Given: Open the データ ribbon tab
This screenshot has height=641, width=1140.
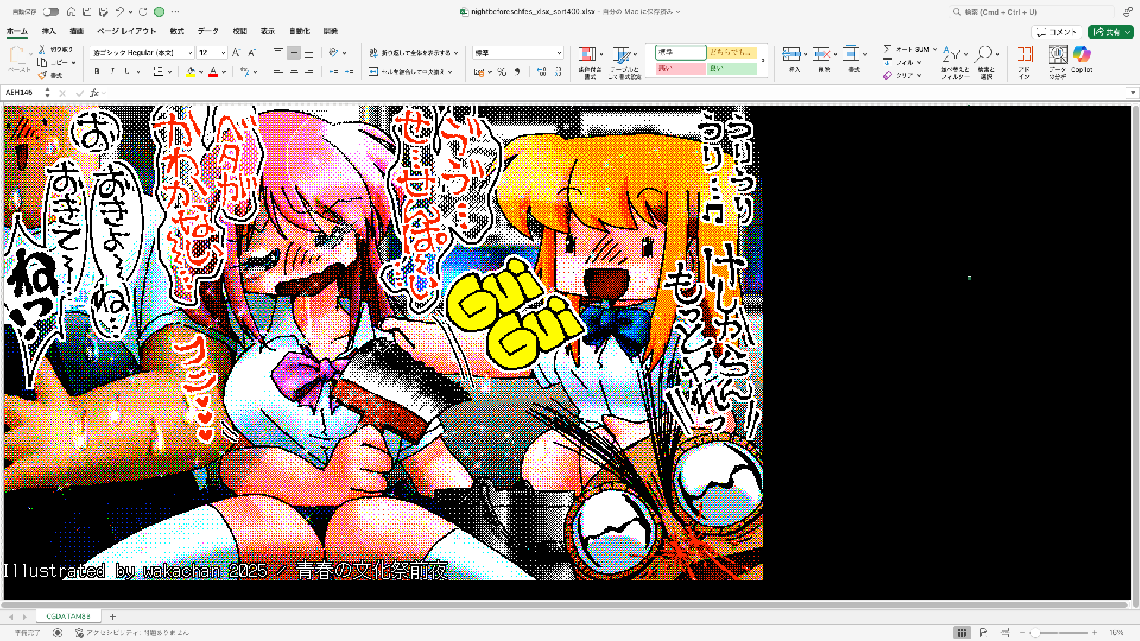Looking at the screenshot, I should (208, 31).
